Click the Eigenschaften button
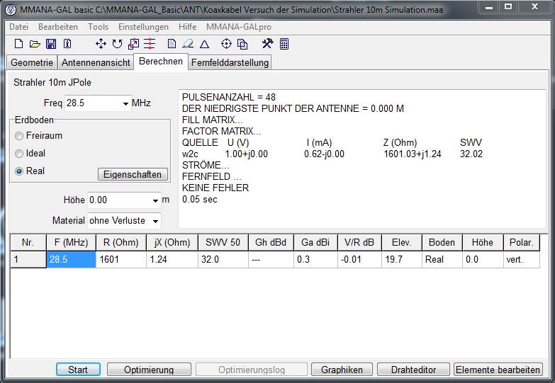 133,174
